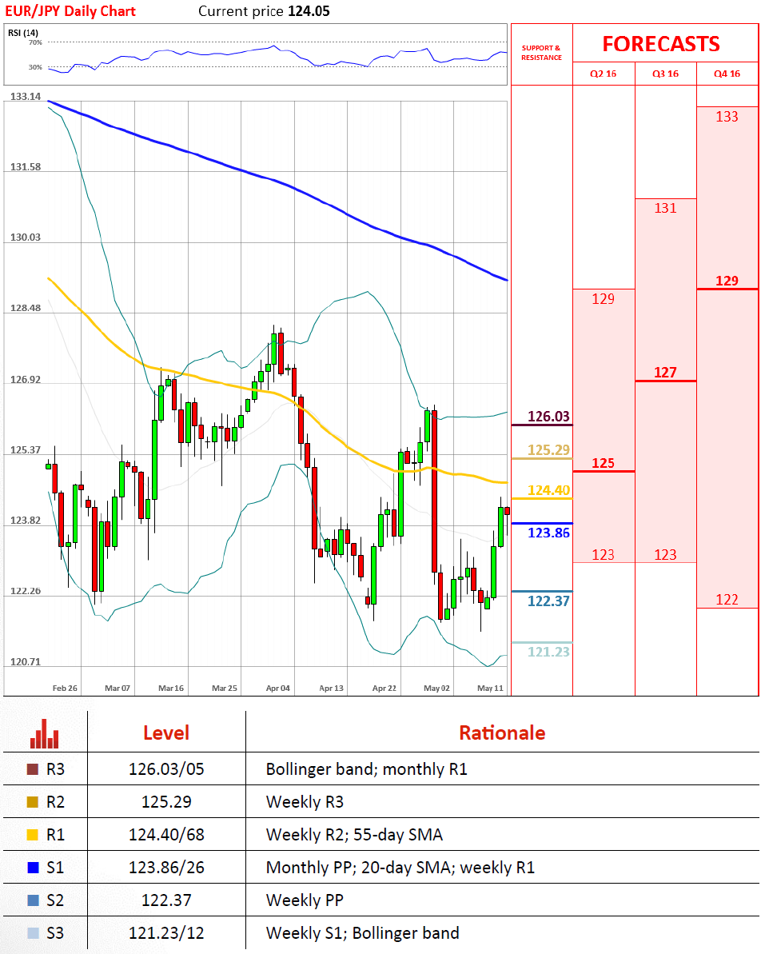Click the Weekly R2; 55-day SMA rationale

click(354, 835)
